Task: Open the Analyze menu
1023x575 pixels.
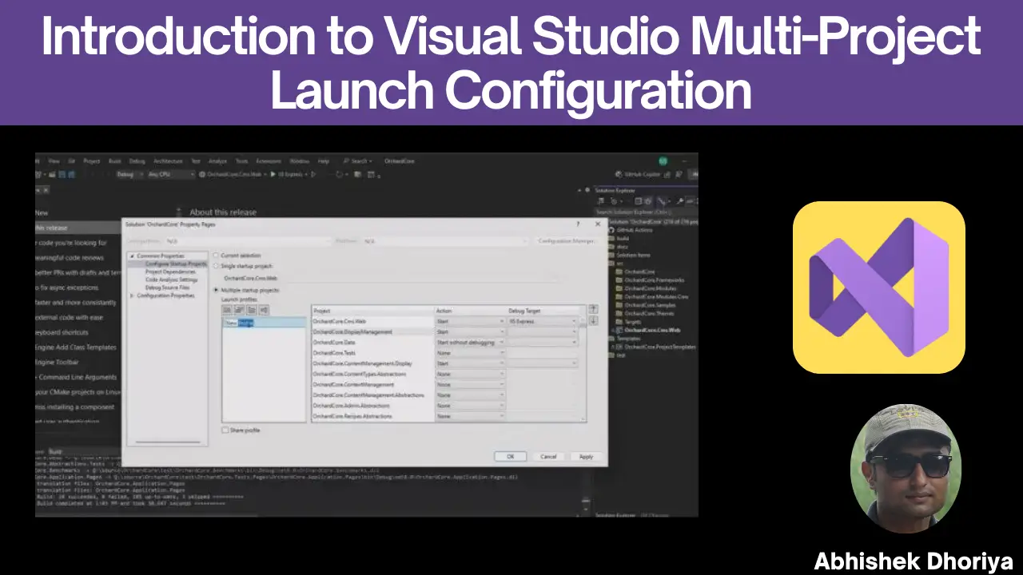Action: 217,161
